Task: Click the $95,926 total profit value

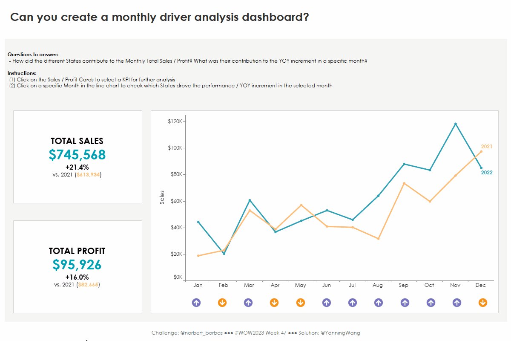Action: click(x=77, y=265)
